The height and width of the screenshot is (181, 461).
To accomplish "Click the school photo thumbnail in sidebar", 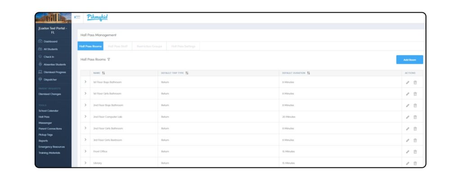I will [53, 18].
